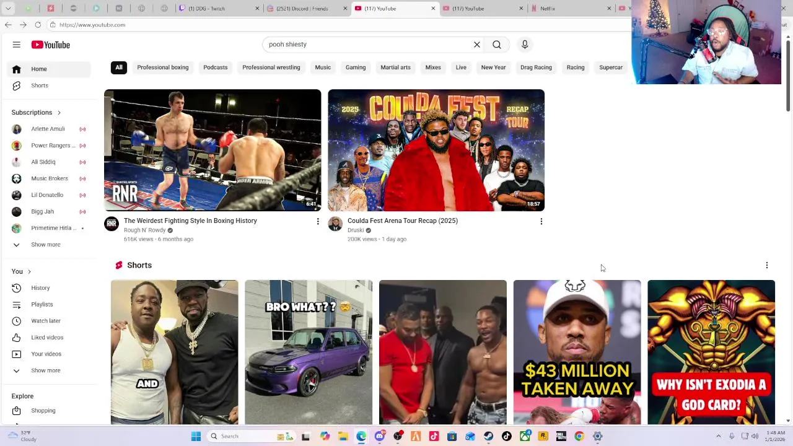Image resolution: width=793 pixels, height=446 pixels.
Task: Open History in the sidebar
Action: pyautogui.click(x=48, y=288)
